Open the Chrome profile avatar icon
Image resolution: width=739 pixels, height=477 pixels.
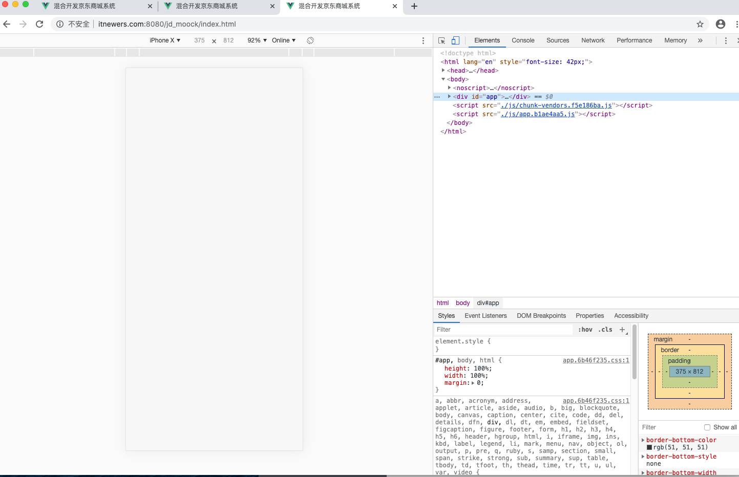[721, 24]
